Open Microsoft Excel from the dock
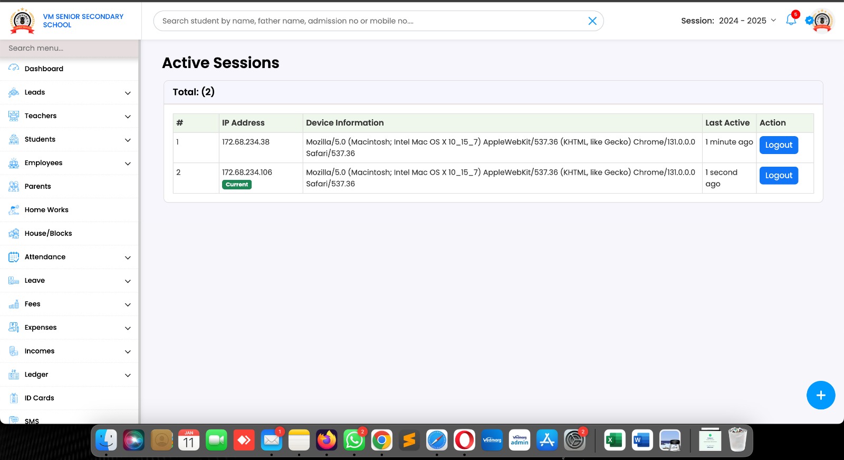Image resolution: width=844 pixels, height=460 pixels. tap(615, 440)
